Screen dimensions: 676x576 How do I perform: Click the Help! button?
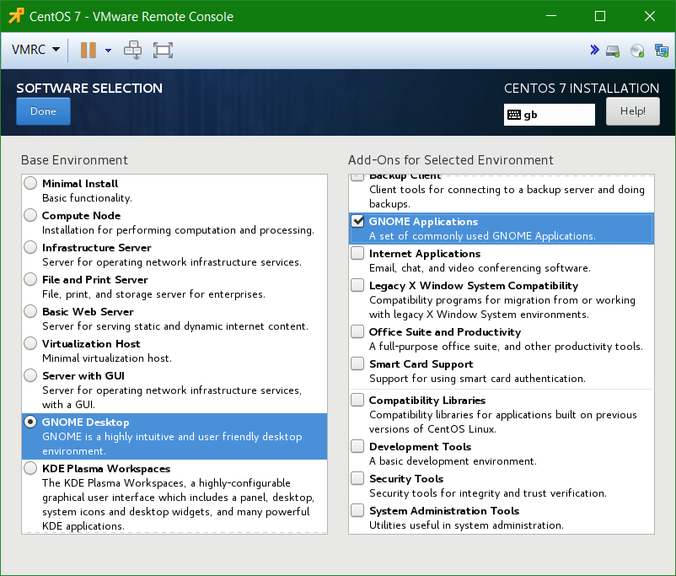point(632,111)
